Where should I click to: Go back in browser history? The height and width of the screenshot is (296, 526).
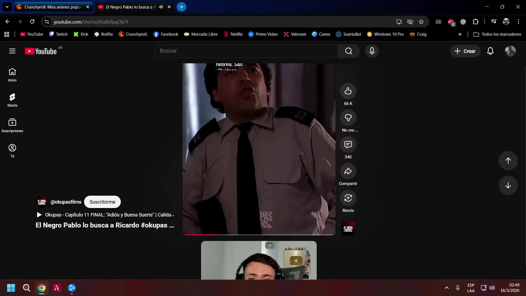pos(7,22)
